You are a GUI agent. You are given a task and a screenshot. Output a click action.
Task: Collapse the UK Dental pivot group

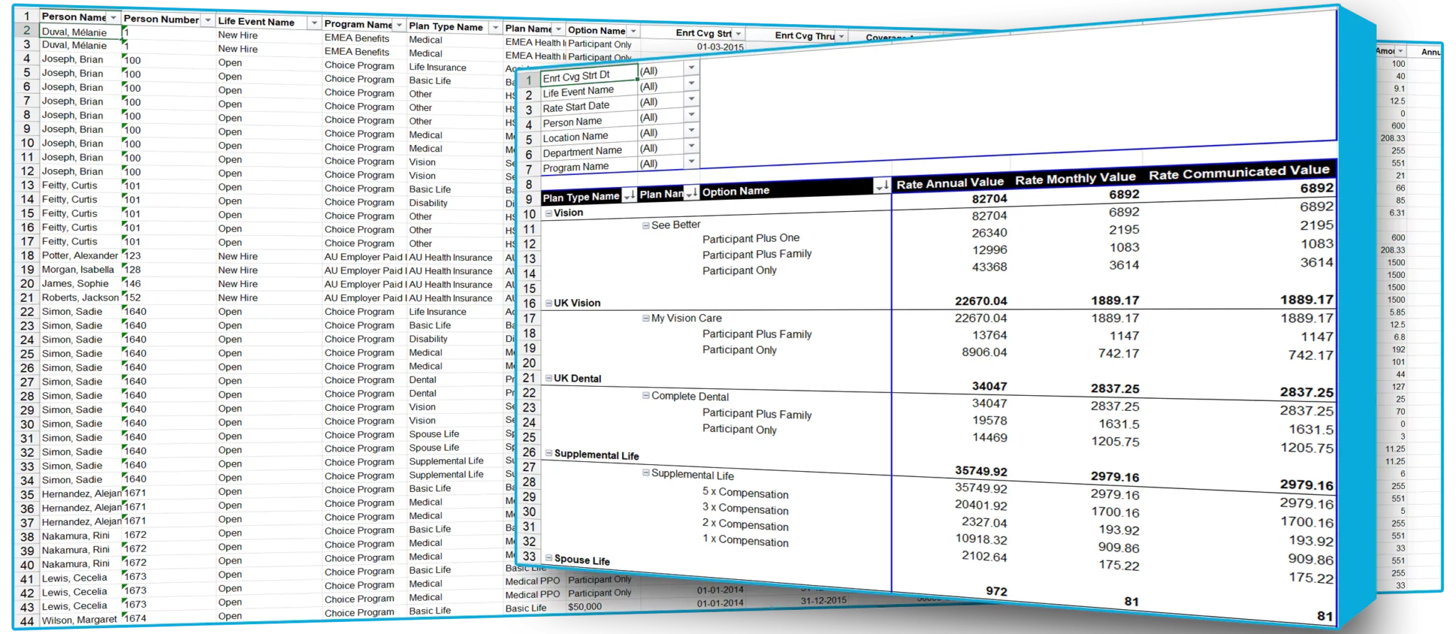[x=549, y=378]
